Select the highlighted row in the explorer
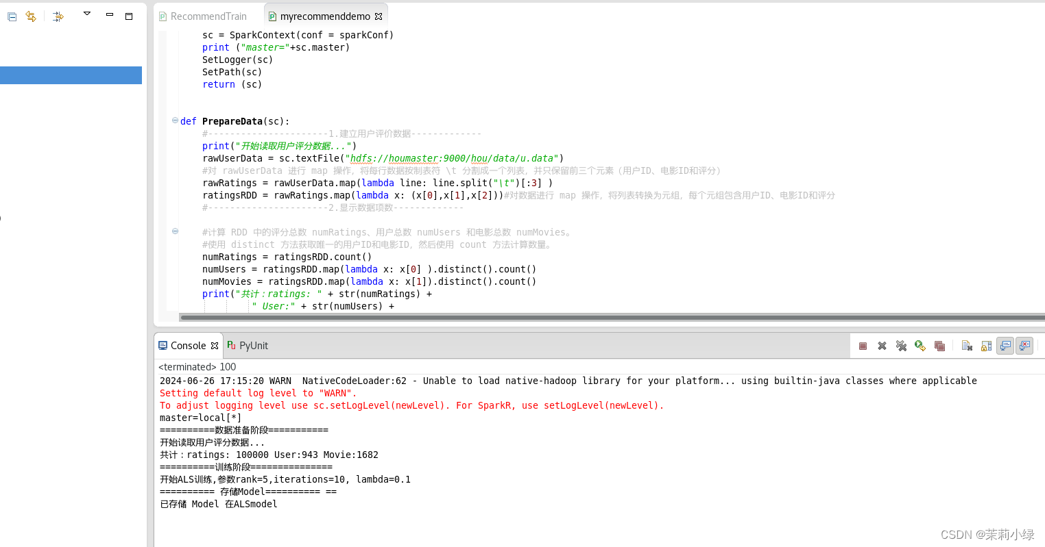Image resolution: width=1045 pixels, height=547 pixels. point(71,75)
